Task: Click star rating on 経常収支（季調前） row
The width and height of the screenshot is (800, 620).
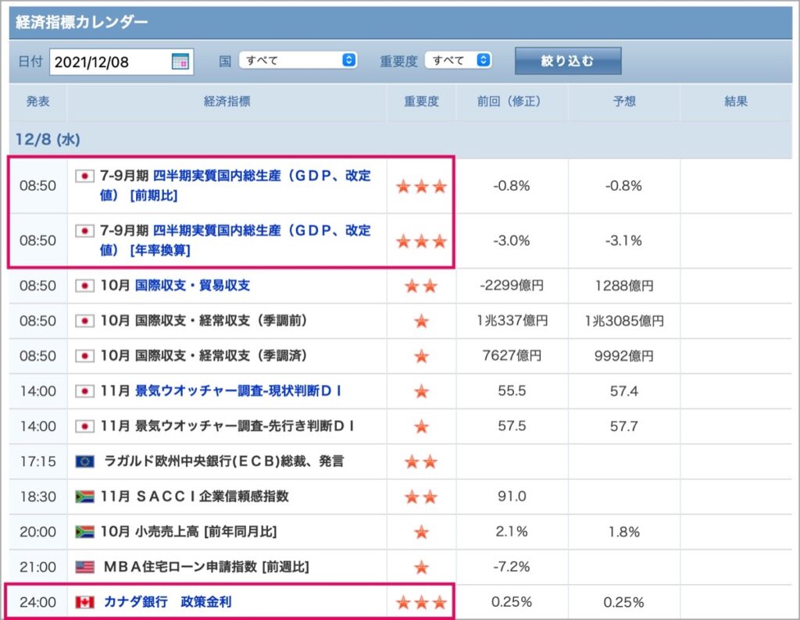Action: click(x=421, y=321)
